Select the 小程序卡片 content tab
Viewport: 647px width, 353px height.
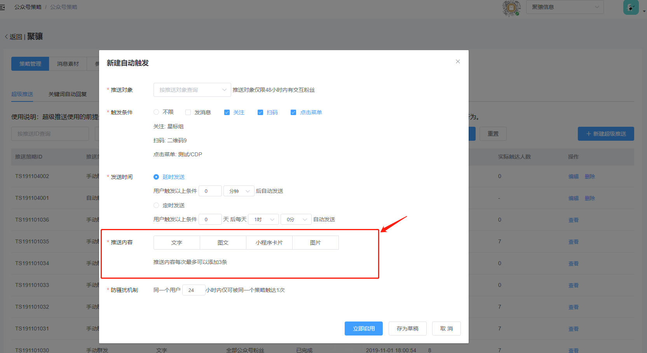point(269,243)
